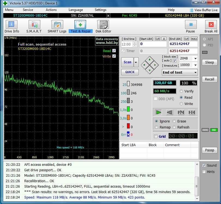Open the S.M.A.R.T attributes view
221x204 pixels.
(34, 26)
